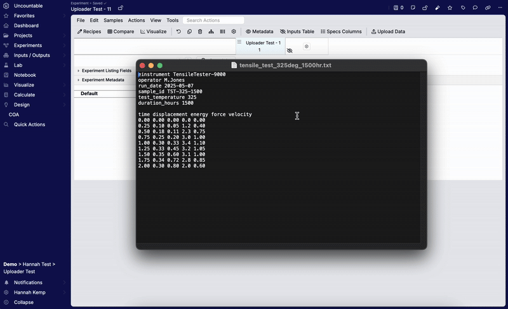Image resolution: width=508 pixels, height=309 pixels.
Task: Expand Experiment Metadata section
Action: pyautogui.click(x=79, y=80)
